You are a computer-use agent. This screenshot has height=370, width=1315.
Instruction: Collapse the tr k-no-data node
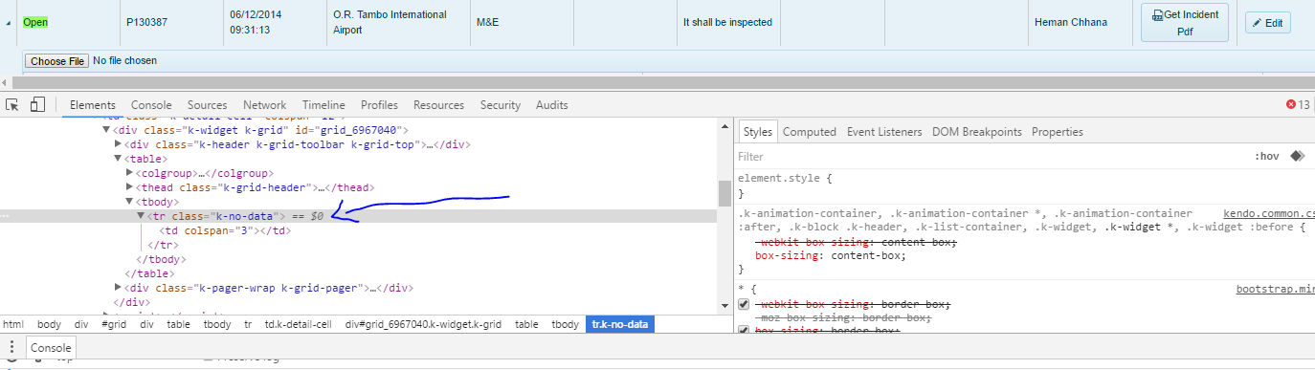142,216
